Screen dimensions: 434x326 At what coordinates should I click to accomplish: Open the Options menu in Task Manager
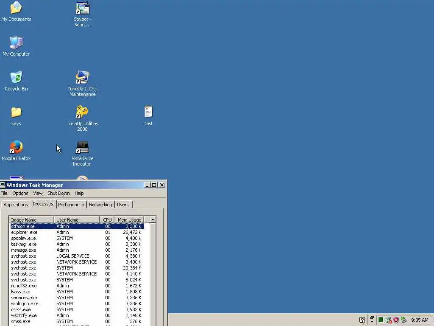coord(20,193)
